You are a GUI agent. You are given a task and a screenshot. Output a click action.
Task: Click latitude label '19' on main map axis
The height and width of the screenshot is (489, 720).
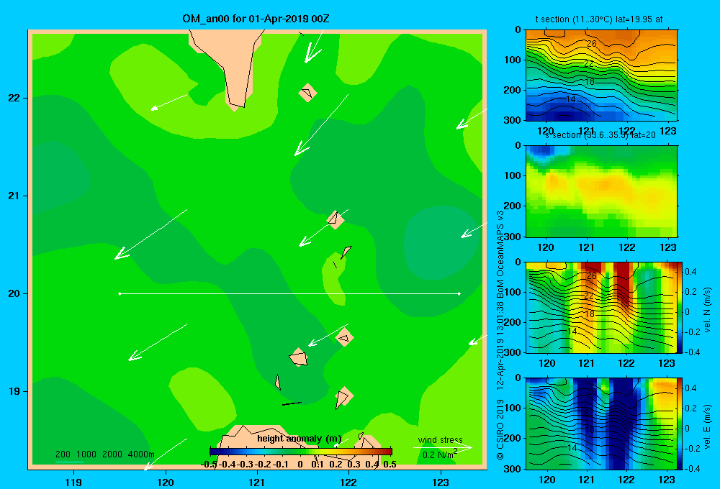pos(14,391)
